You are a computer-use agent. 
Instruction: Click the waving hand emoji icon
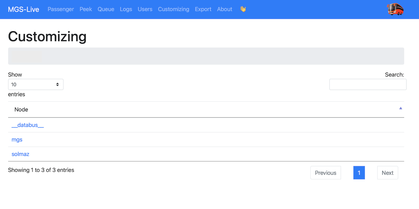(x=243, y=9)
